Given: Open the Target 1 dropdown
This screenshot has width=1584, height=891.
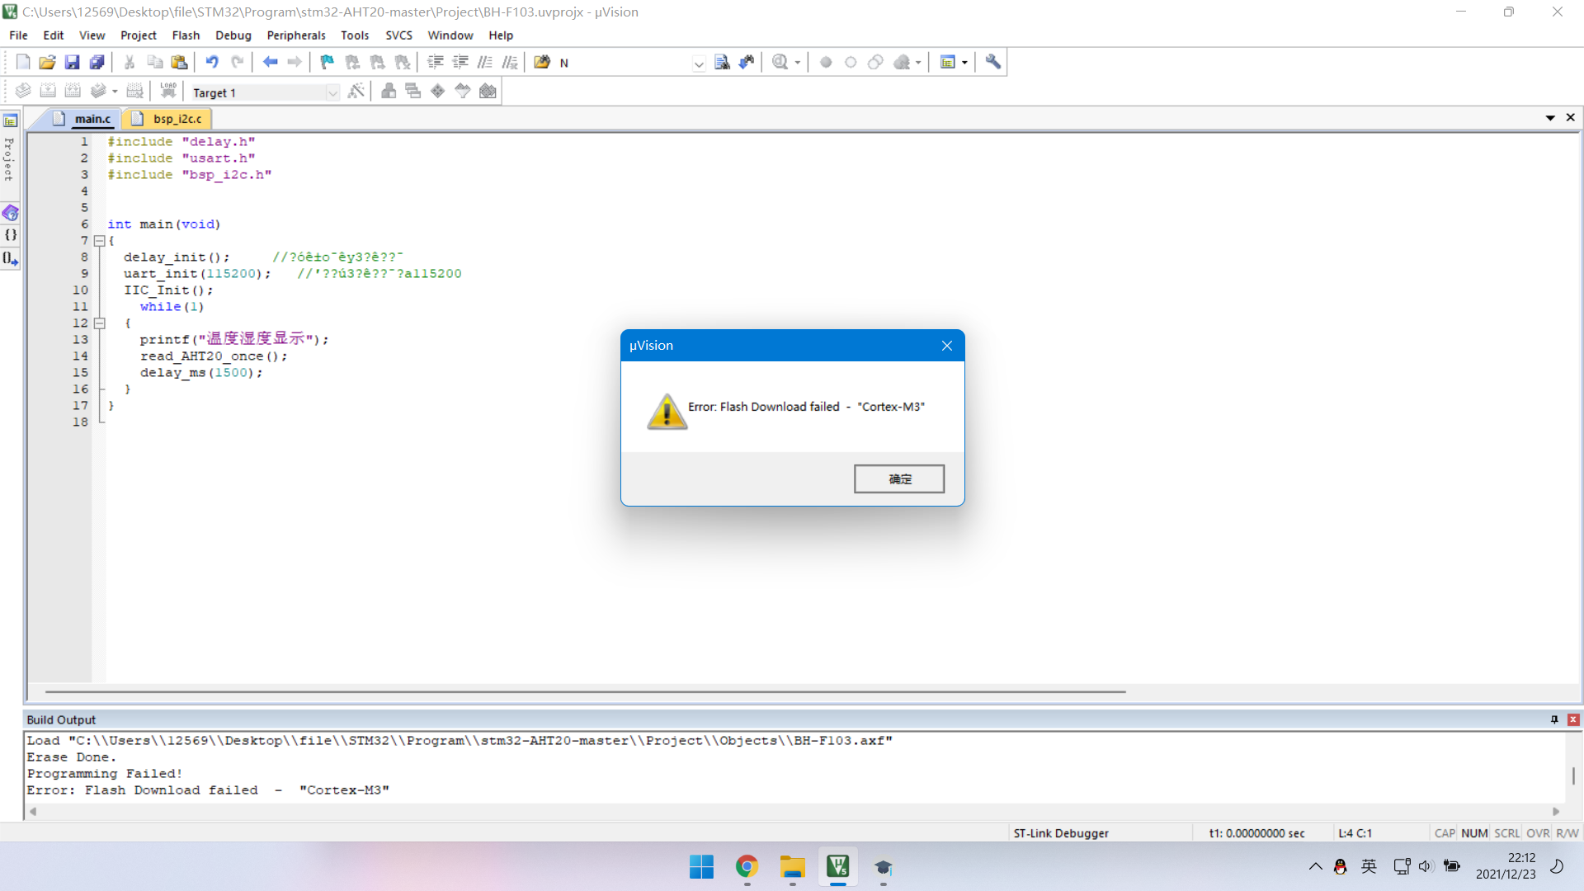Looking at the screenshot, I should point(332,93).
